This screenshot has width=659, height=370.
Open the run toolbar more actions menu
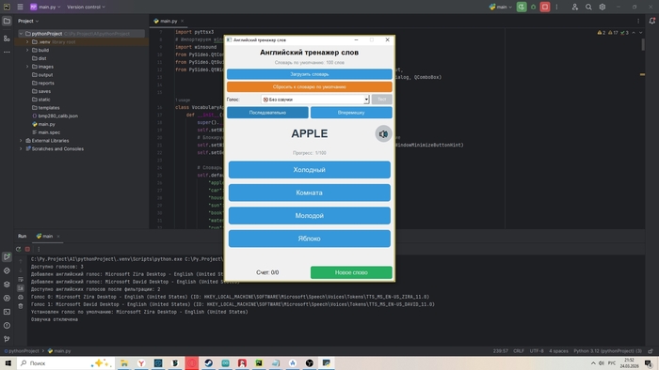point(557,8)
